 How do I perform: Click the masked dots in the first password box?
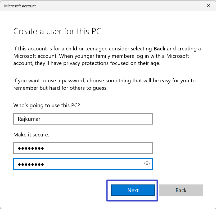point(31,148)
